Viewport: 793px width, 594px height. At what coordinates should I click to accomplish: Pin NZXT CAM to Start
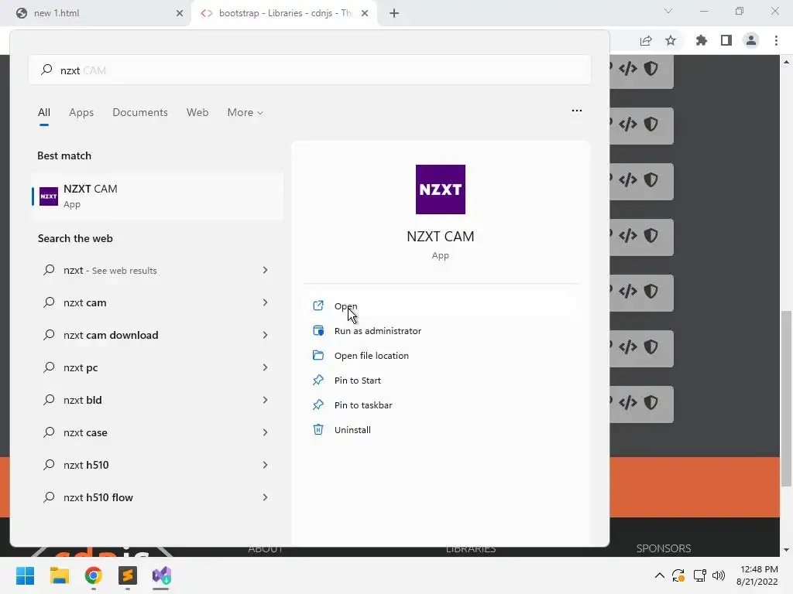click(x=357, y=381)
